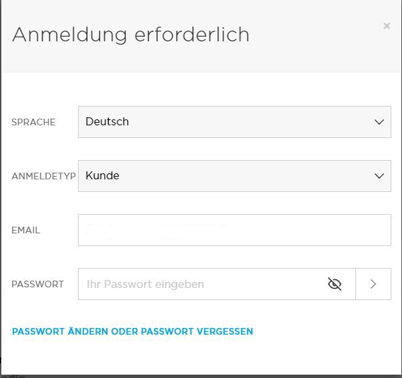Click the SPRACHE field label
402x378 pixels.
(33, 122)
